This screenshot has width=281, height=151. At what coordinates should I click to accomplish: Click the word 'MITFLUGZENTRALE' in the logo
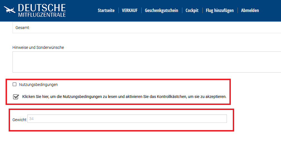click(42, 14)
